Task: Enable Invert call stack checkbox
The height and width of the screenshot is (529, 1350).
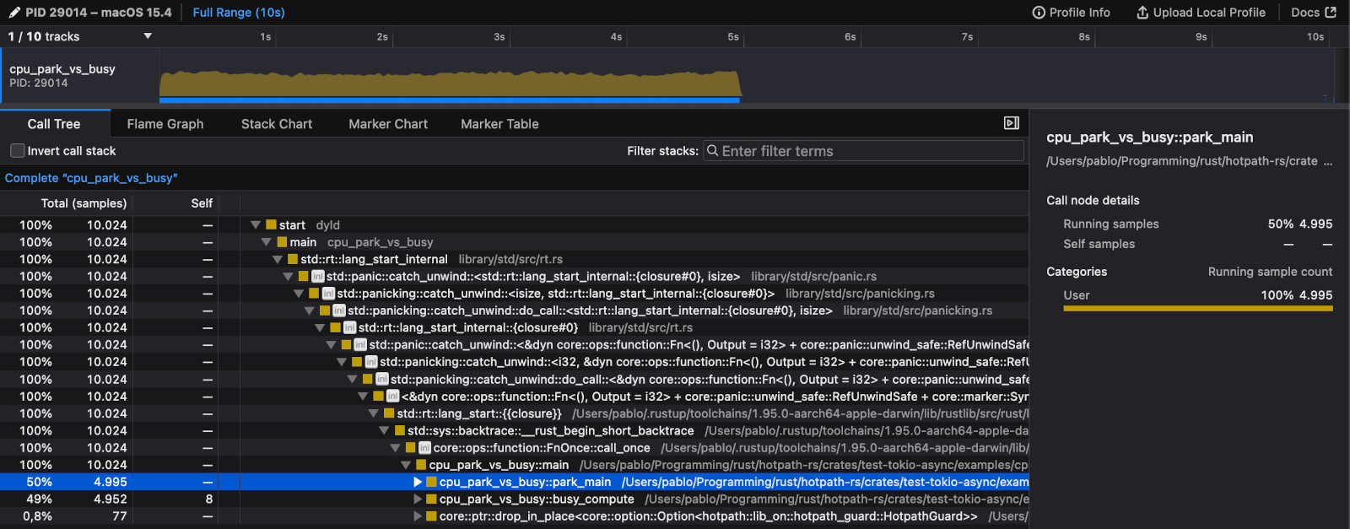Action: point(17,151)
